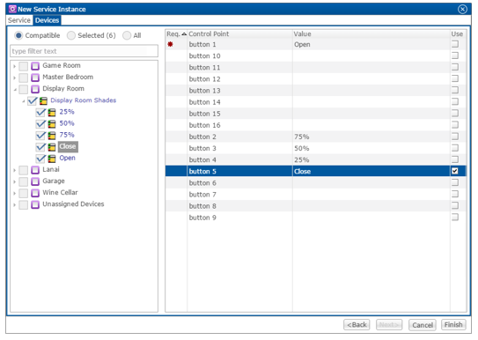Select the button 12 row
478x340 pixels.
point(316,79)
